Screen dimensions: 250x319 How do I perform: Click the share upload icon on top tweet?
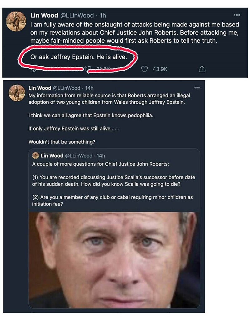click(202, 69)
